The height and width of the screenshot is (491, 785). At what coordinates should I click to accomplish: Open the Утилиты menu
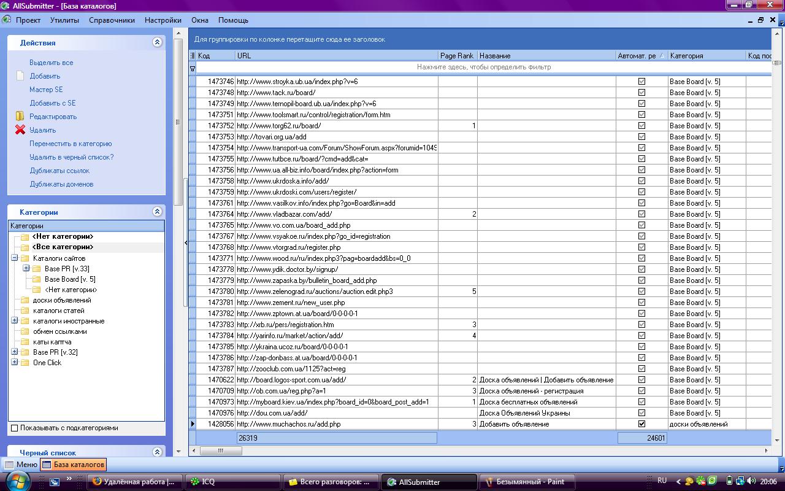pos(64,20)
